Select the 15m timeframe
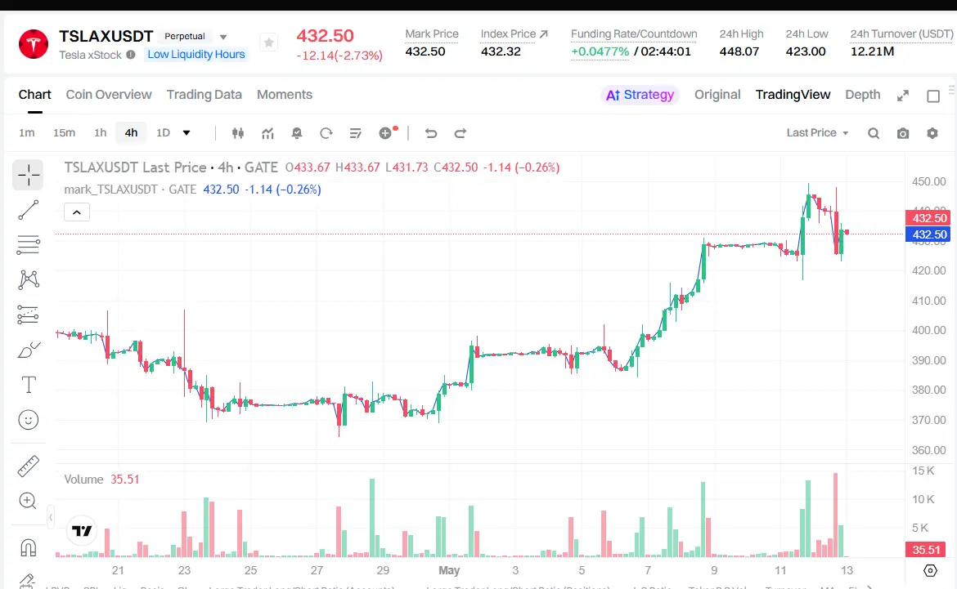 click(64, 133)
